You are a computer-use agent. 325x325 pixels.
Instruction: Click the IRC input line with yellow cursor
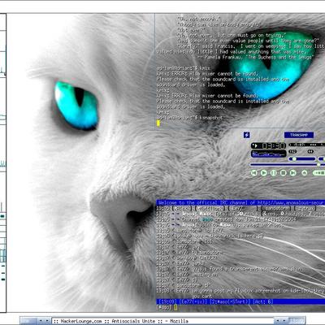click(x=240, y=307)
